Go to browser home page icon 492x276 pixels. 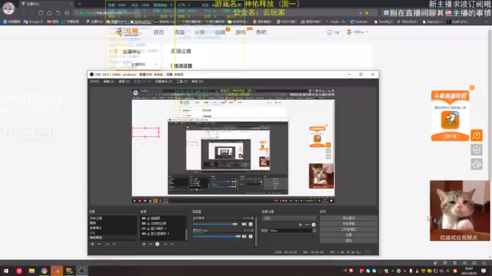point(50,13)
